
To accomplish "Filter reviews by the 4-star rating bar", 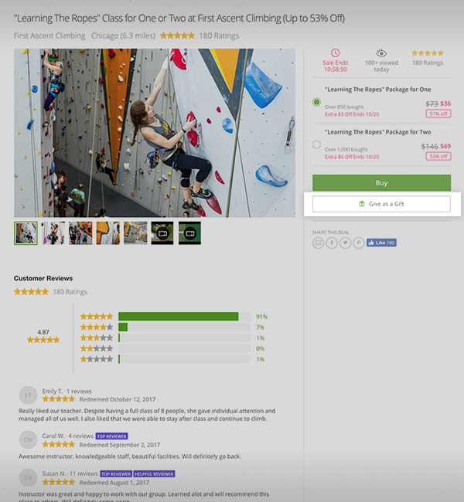I will [x=184, y=327].
